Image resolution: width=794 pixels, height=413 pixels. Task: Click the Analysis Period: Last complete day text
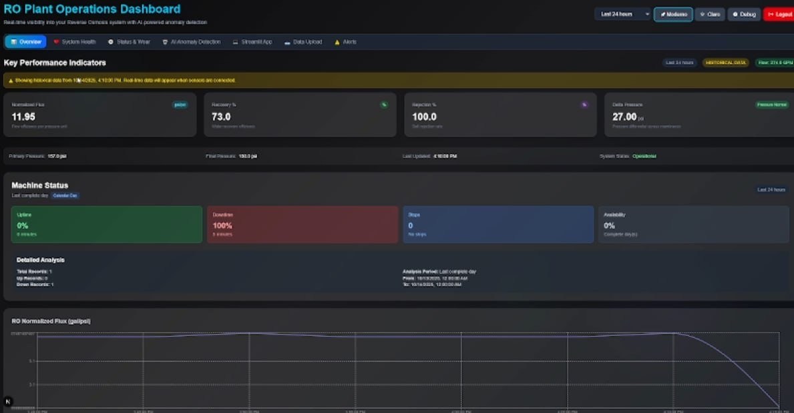439,272
